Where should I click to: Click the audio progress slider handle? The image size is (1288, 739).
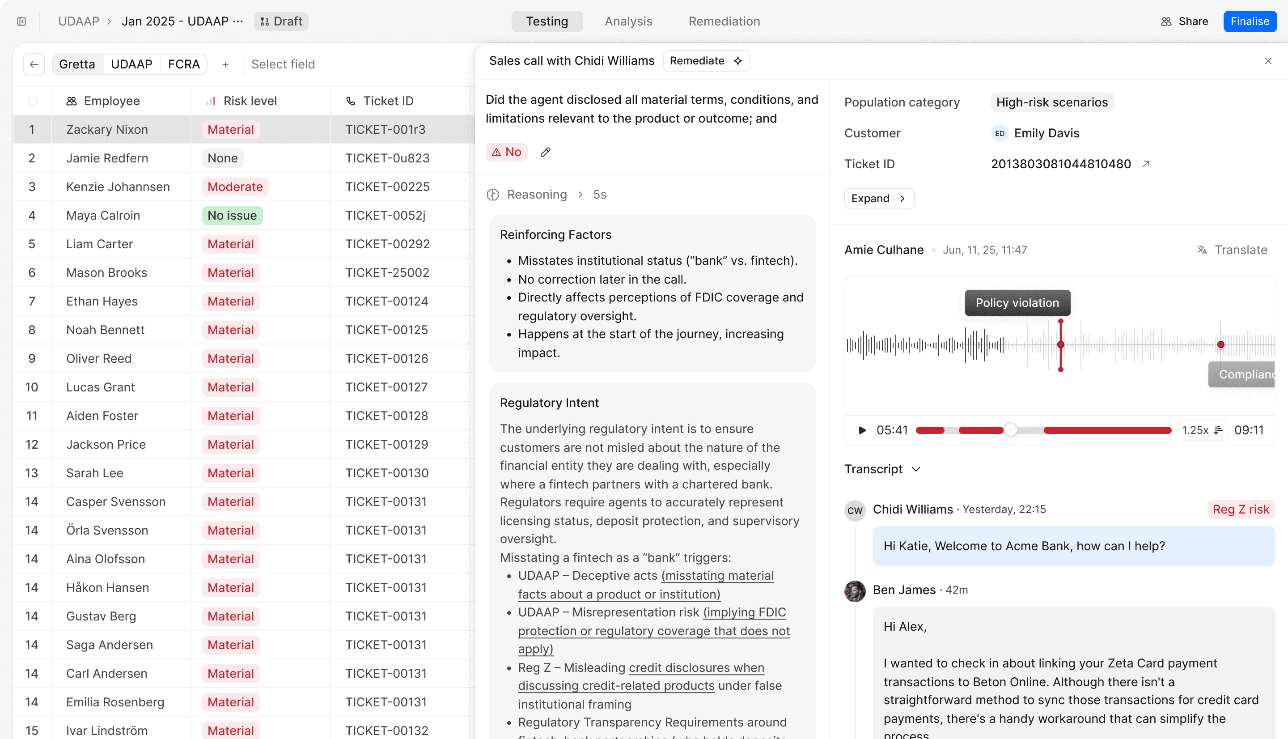point(1011,430)
